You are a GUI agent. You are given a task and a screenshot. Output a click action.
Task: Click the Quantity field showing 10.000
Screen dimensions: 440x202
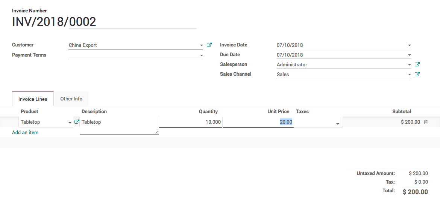[190, 122]
